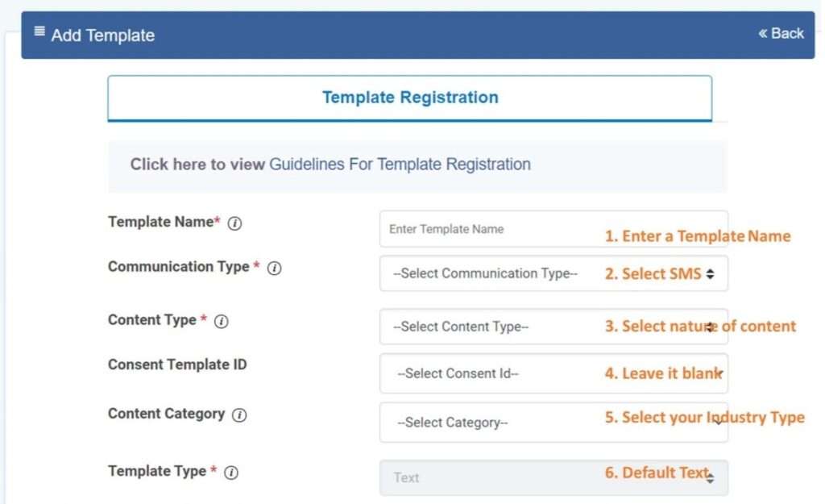This screenshot has height=504, width=825.
Task: Click the info icon beside Communication Type
Action: click(x=275, y=268)
